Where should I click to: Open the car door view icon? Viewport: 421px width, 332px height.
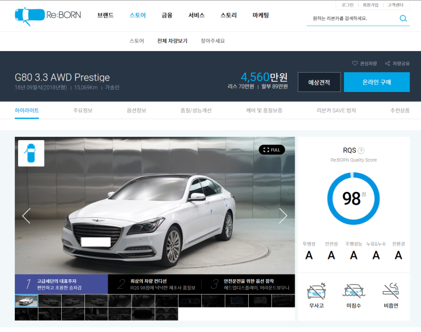pyautogui.click(x=31, y=153)
